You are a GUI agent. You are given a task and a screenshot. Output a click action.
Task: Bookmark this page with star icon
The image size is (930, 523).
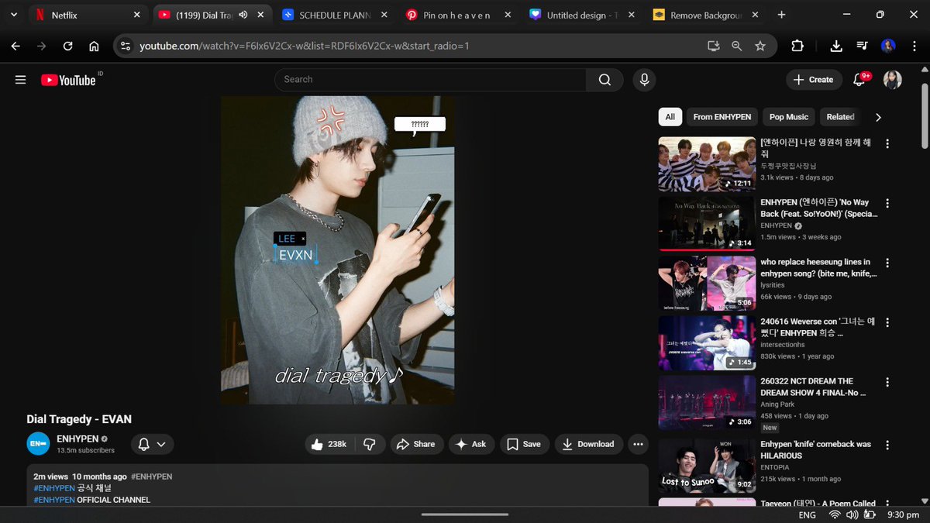pyautogui.click(x=760, y=46)
